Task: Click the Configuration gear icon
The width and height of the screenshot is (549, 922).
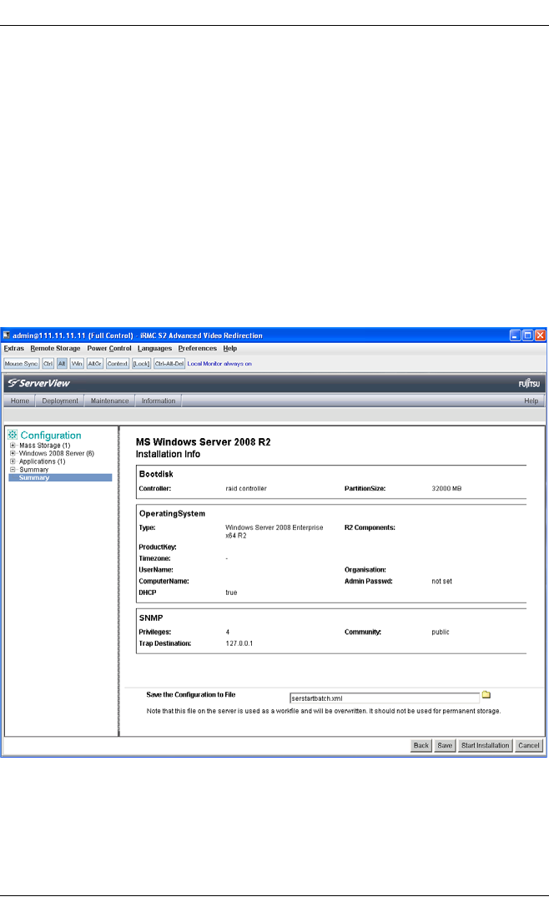Action: pyautogui.click(x=13, y=435)
